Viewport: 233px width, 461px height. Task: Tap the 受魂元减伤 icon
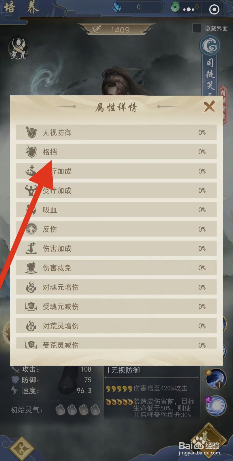[x=31, y=307]
